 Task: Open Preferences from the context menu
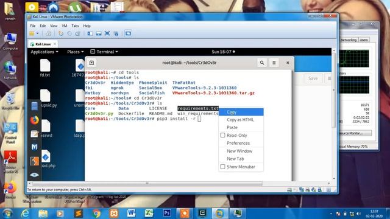pyautogui.click(x=241, y=143)
